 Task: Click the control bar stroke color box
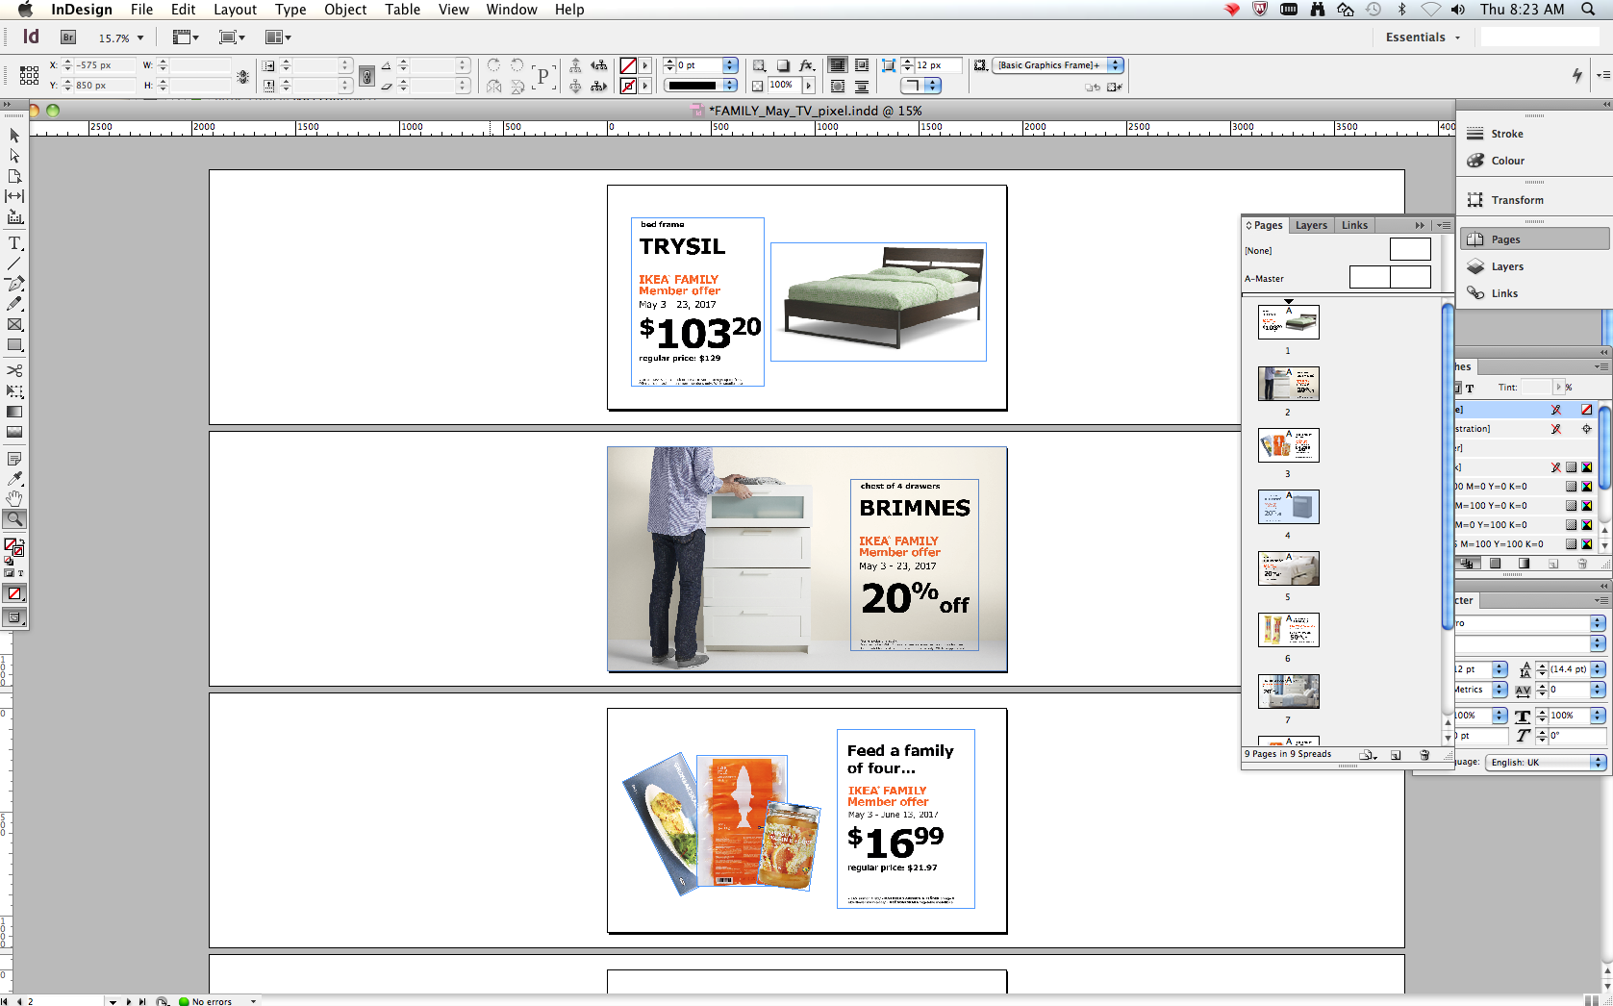(x=628, y=86)
